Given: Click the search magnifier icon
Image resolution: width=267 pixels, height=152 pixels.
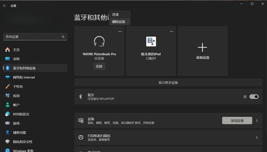Looking at the screenshot, I should tap(63, 37).
